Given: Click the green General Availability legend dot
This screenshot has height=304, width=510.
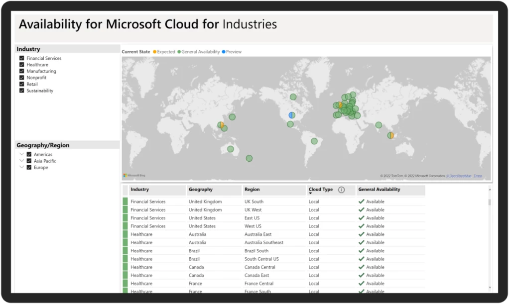Looking at the screenshot, I should (179, 52).
